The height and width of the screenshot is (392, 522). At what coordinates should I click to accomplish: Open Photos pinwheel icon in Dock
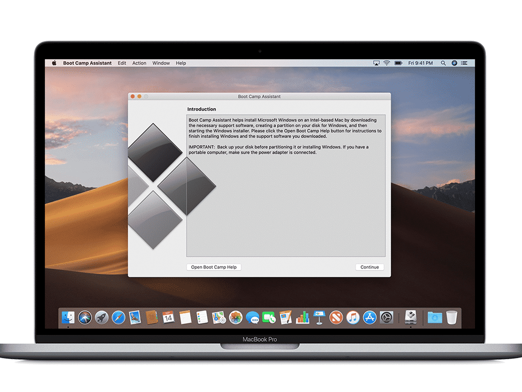[235, 318]
